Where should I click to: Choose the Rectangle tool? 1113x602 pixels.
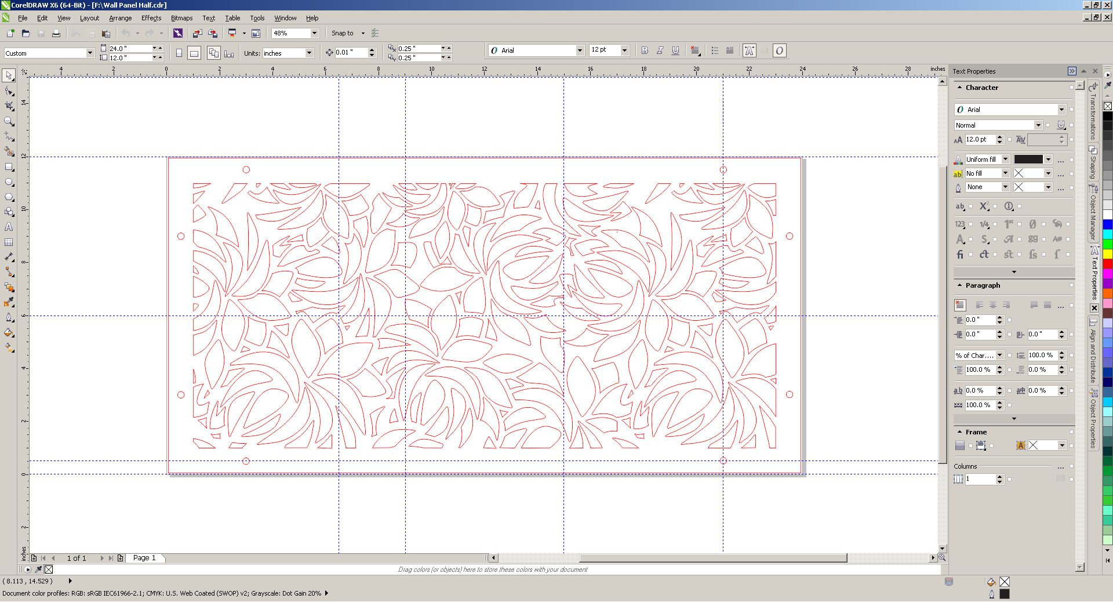(x=9, y=167)
